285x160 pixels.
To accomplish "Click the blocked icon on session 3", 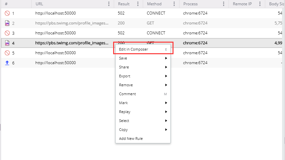I will pyautogui.click(x=7, y=33).
